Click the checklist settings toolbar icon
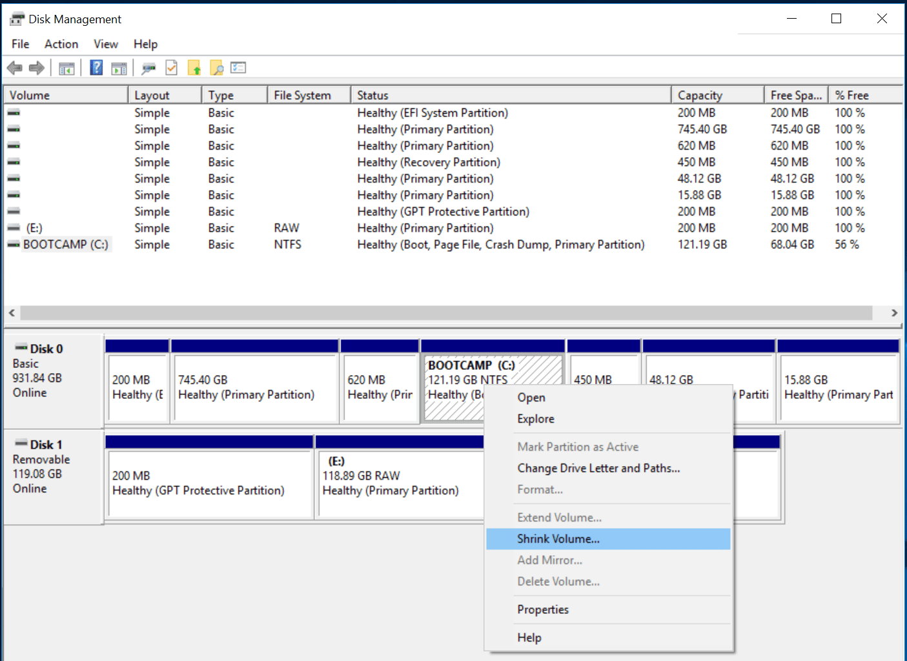The image size is (907, 661). click(239, 68)
